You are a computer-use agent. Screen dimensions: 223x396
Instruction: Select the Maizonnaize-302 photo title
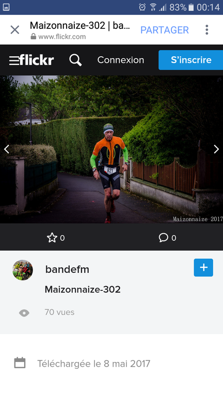click(83, 289)
